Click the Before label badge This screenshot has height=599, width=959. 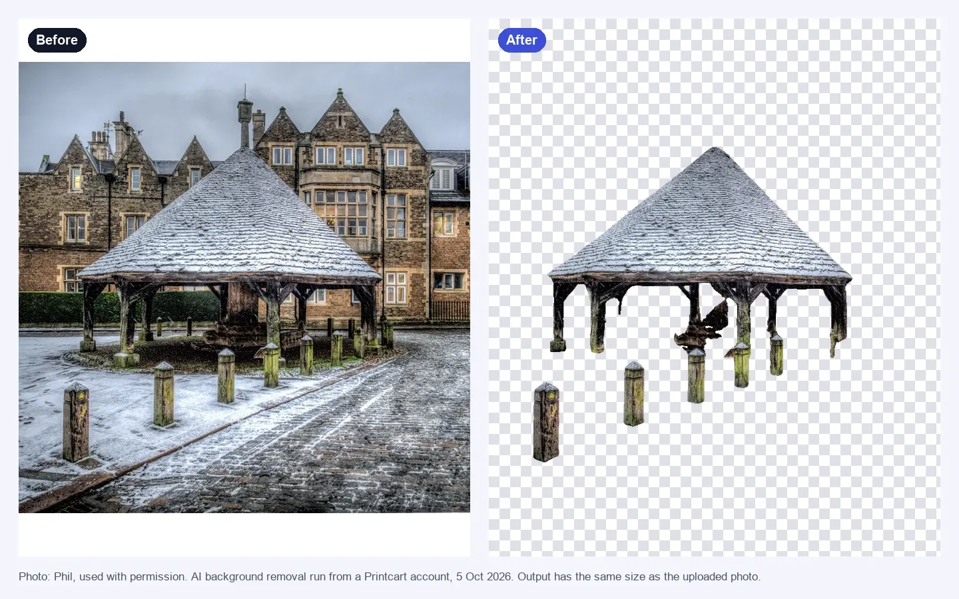57,40
